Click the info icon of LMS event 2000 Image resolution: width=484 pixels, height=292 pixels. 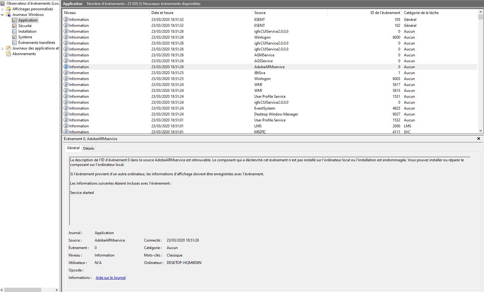click(x=66, y=126)
